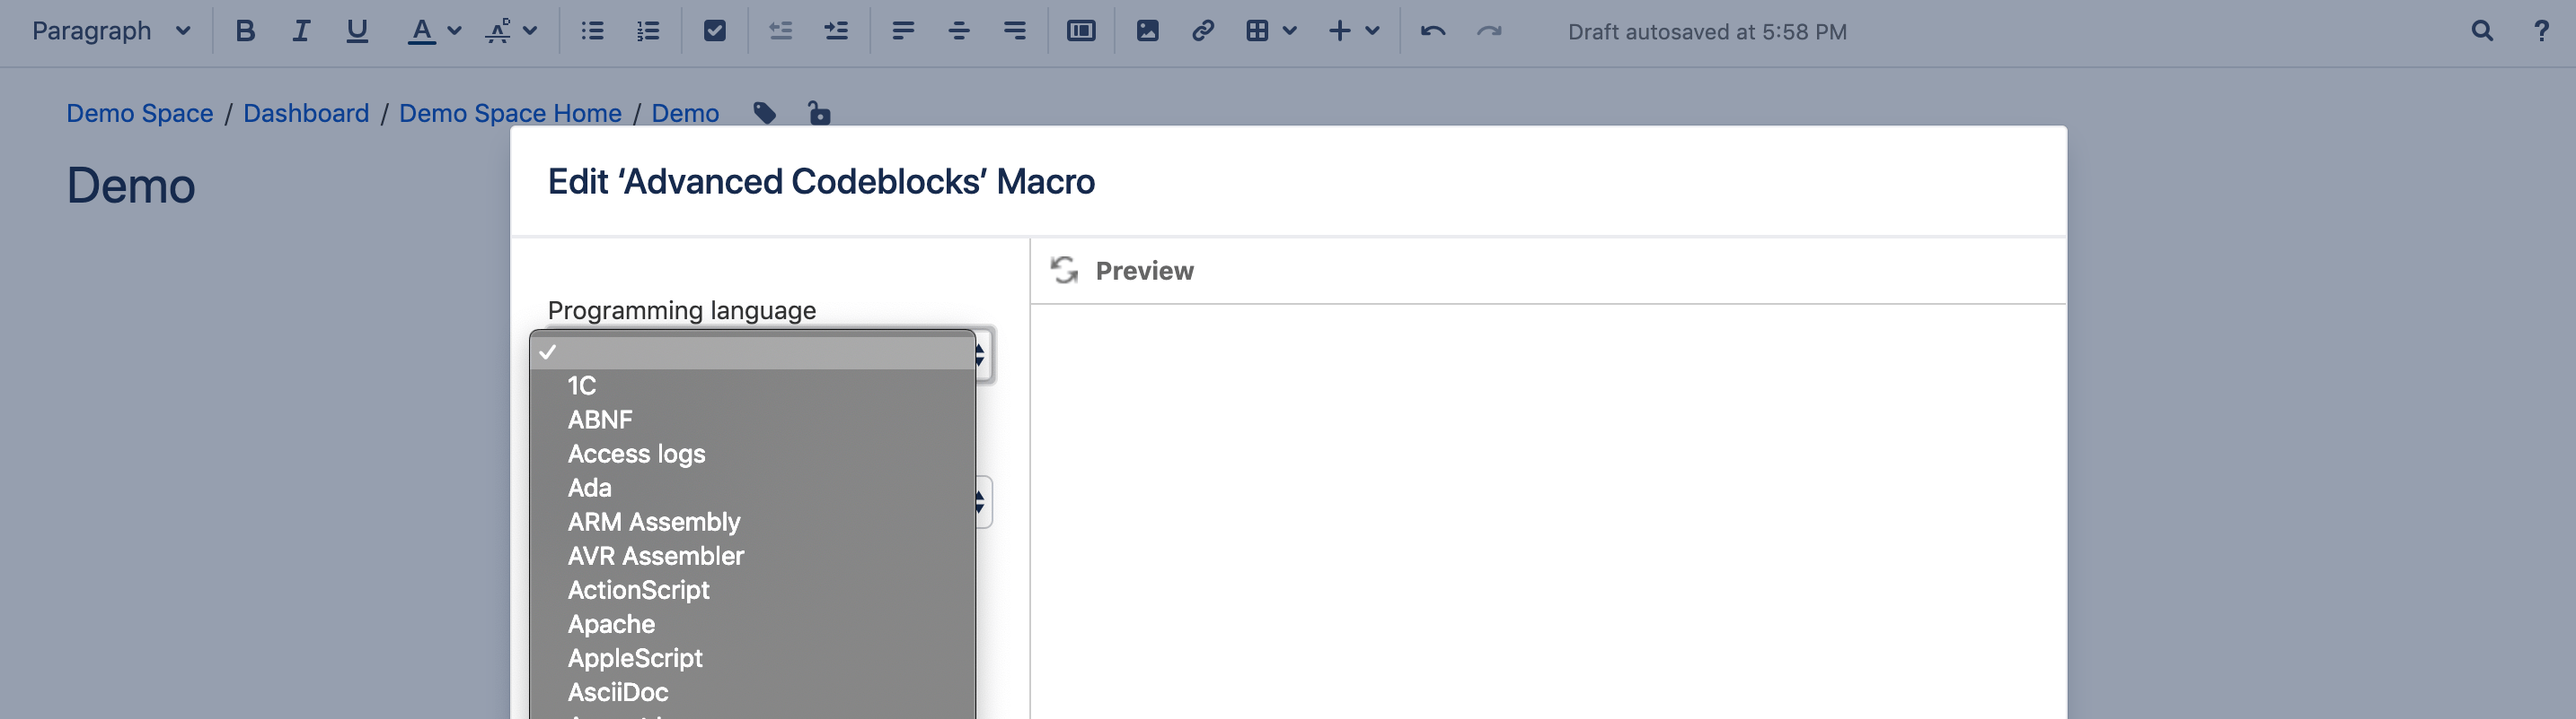The image size is (2576, 719).
Task: Open page restrictions lock icon
Action: [819, 113]
